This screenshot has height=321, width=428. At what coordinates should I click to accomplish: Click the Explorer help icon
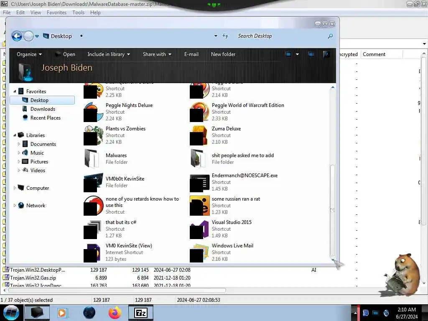(326, 54)
